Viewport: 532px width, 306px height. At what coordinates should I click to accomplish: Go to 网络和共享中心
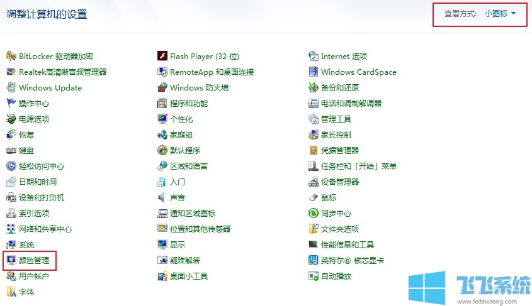pos(45,229)
